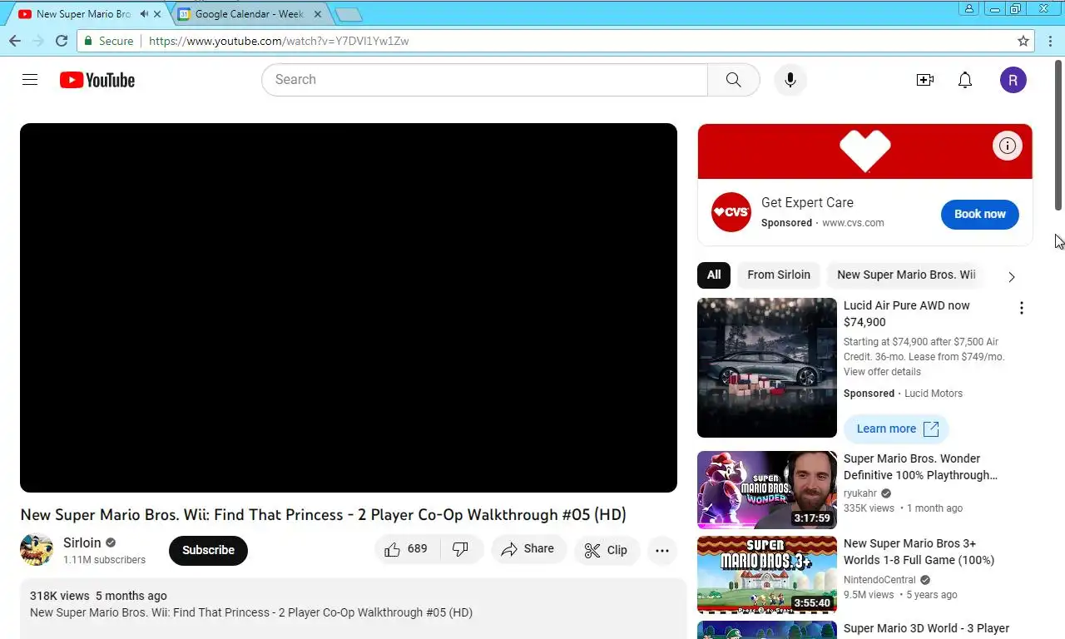The width and height of the screenshot is (1065, 639).
Task: Reload the page
Action: (x=62, y=41)
